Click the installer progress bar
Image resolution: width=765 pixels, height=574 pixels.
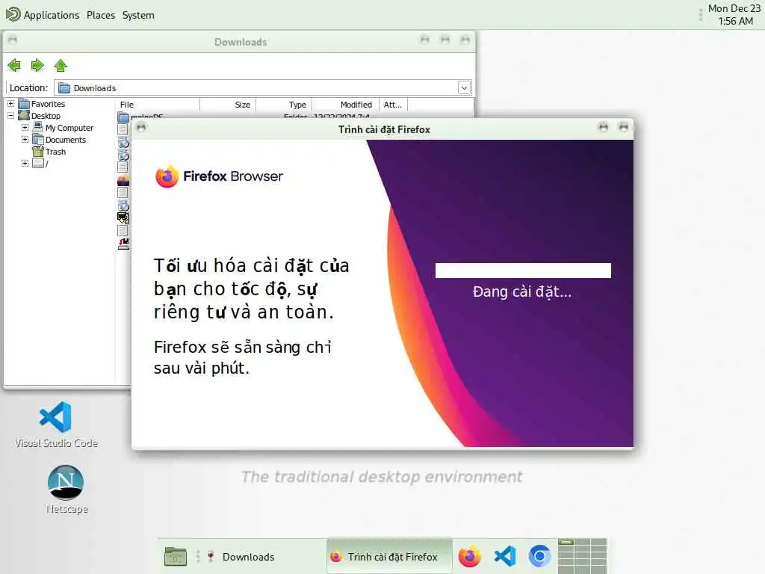point(523,271)
